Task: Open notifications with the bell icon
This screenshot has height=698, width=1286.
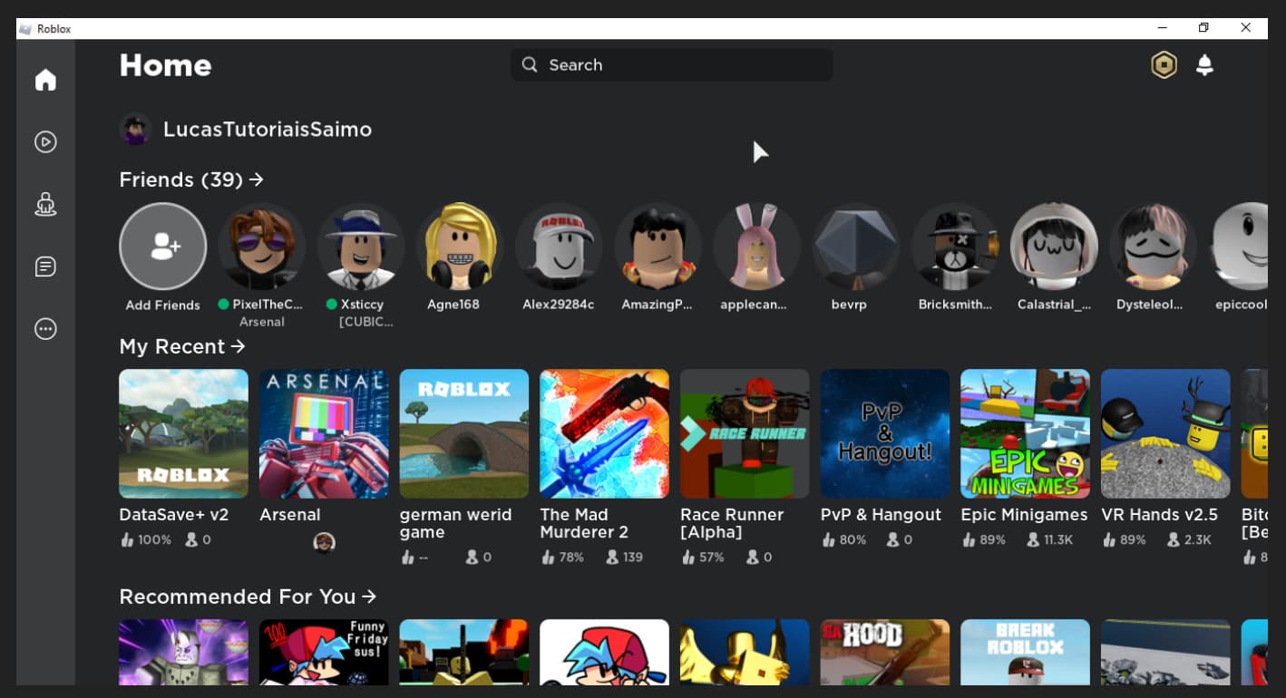Action: 1204,64
